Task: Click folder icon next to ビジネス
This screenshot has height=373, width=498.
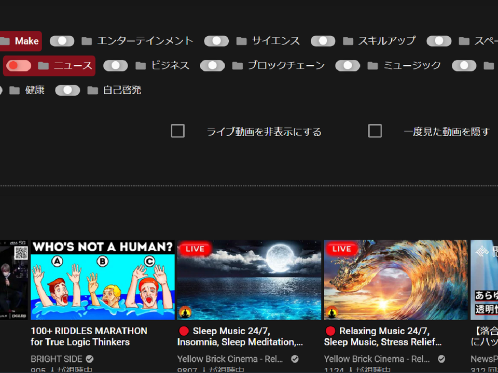Action: point(141,66)
